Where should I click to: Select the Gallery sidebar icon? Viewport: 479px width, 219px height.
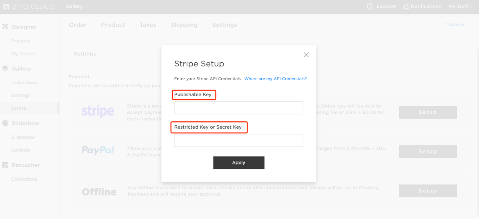click(5, 69)
